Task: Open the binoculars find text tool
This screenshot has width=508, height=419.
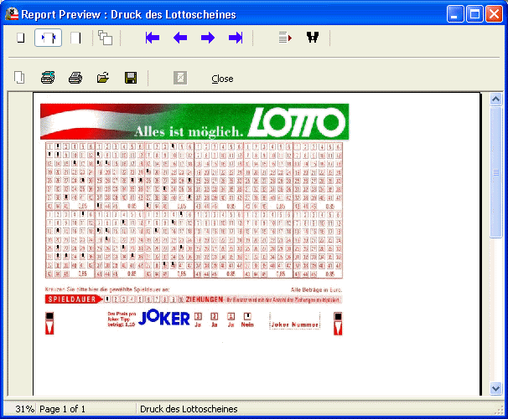Action: (x=313, y=37)
